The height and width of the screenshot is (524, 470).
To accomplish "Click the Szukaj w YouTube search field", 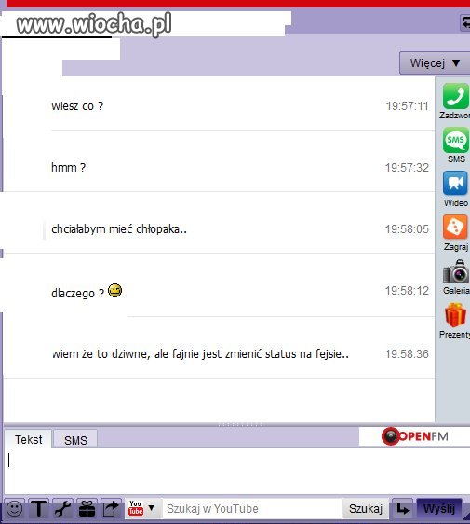I will pos(252,509).
